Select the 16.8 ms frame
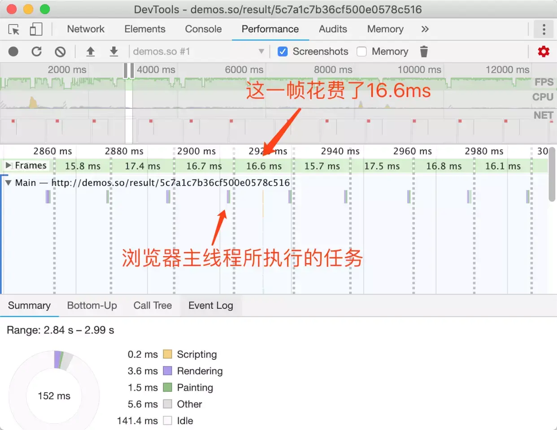The image size is (557, 430). (x=444, y=166)
